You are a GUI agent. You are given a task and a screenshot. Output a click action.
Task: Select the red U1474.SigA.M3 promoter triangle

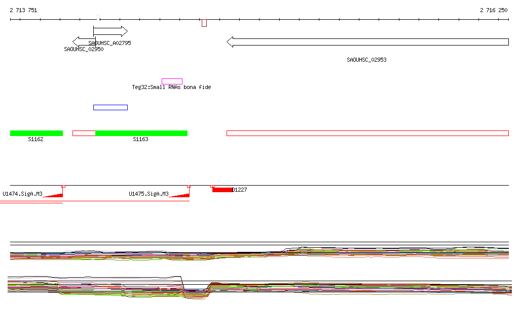coord(55,194)
